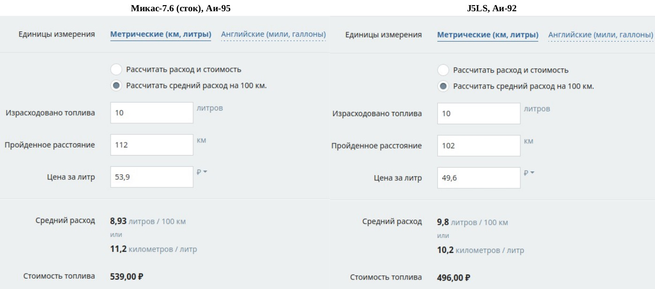
Task: Click price per liter field showing 49,6
Action: click(x=478, y=178)
